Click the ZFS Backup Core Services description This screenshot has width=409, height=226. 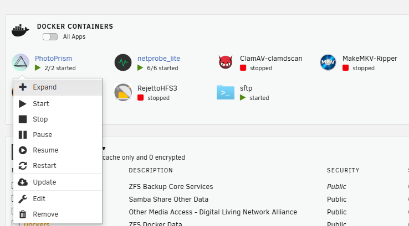coord(171,187)
